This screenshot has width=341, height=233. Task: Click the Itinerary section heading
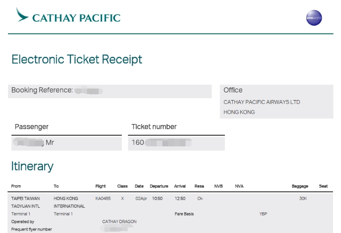pyautogui.click(x=32, y=166)
